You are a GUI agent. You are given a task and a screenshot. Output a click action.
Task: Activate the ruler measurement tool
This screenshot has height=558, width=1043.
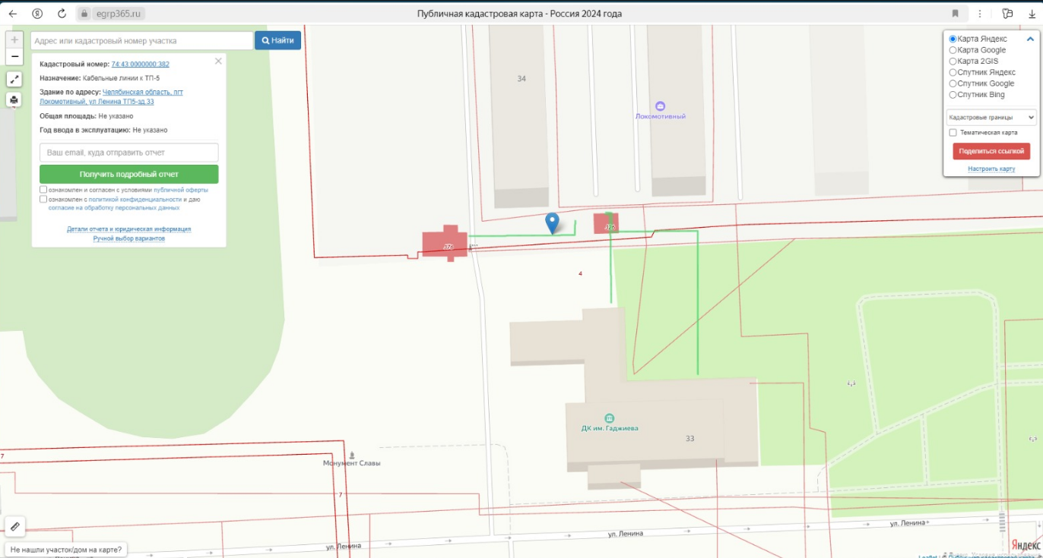(14, 526)
